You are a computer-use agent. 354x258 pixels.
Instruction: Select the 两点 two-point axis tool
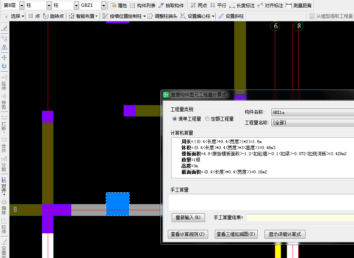199,5
